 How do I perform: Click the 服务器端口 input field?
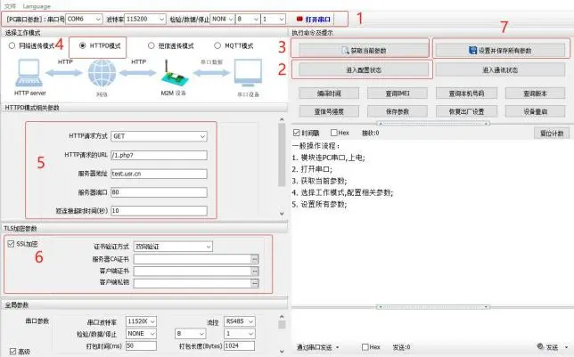[x=159, y=192]
